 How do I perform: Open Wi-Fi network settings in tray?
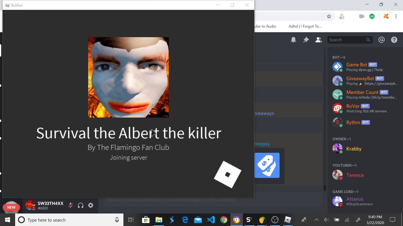pyautogui.click(x=347, y=220)
